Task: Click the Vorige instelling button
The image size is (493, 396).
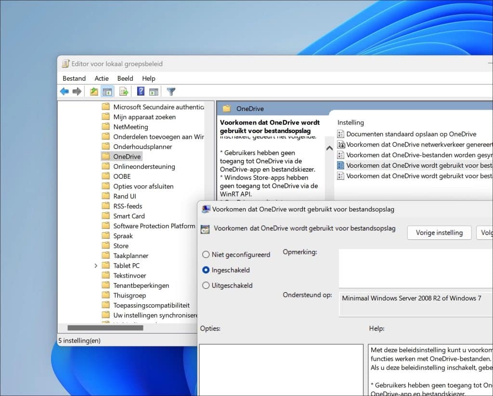Action: click(x=439, y=233)
